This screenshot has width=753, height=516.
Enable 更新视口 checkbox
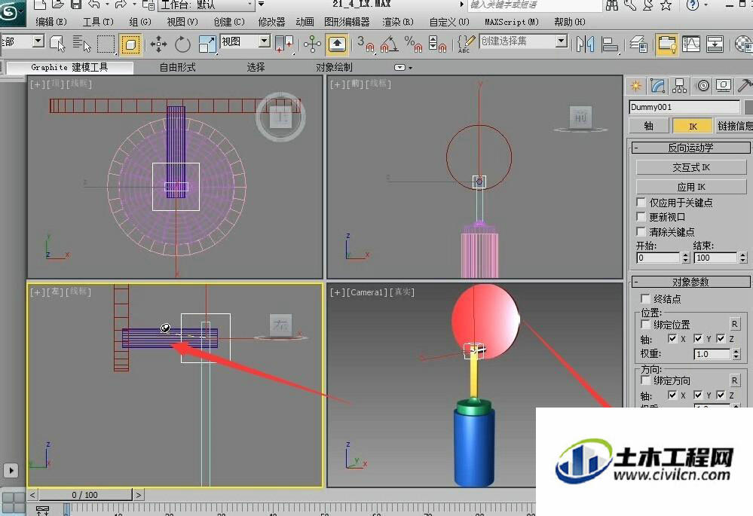pos(641,217)
